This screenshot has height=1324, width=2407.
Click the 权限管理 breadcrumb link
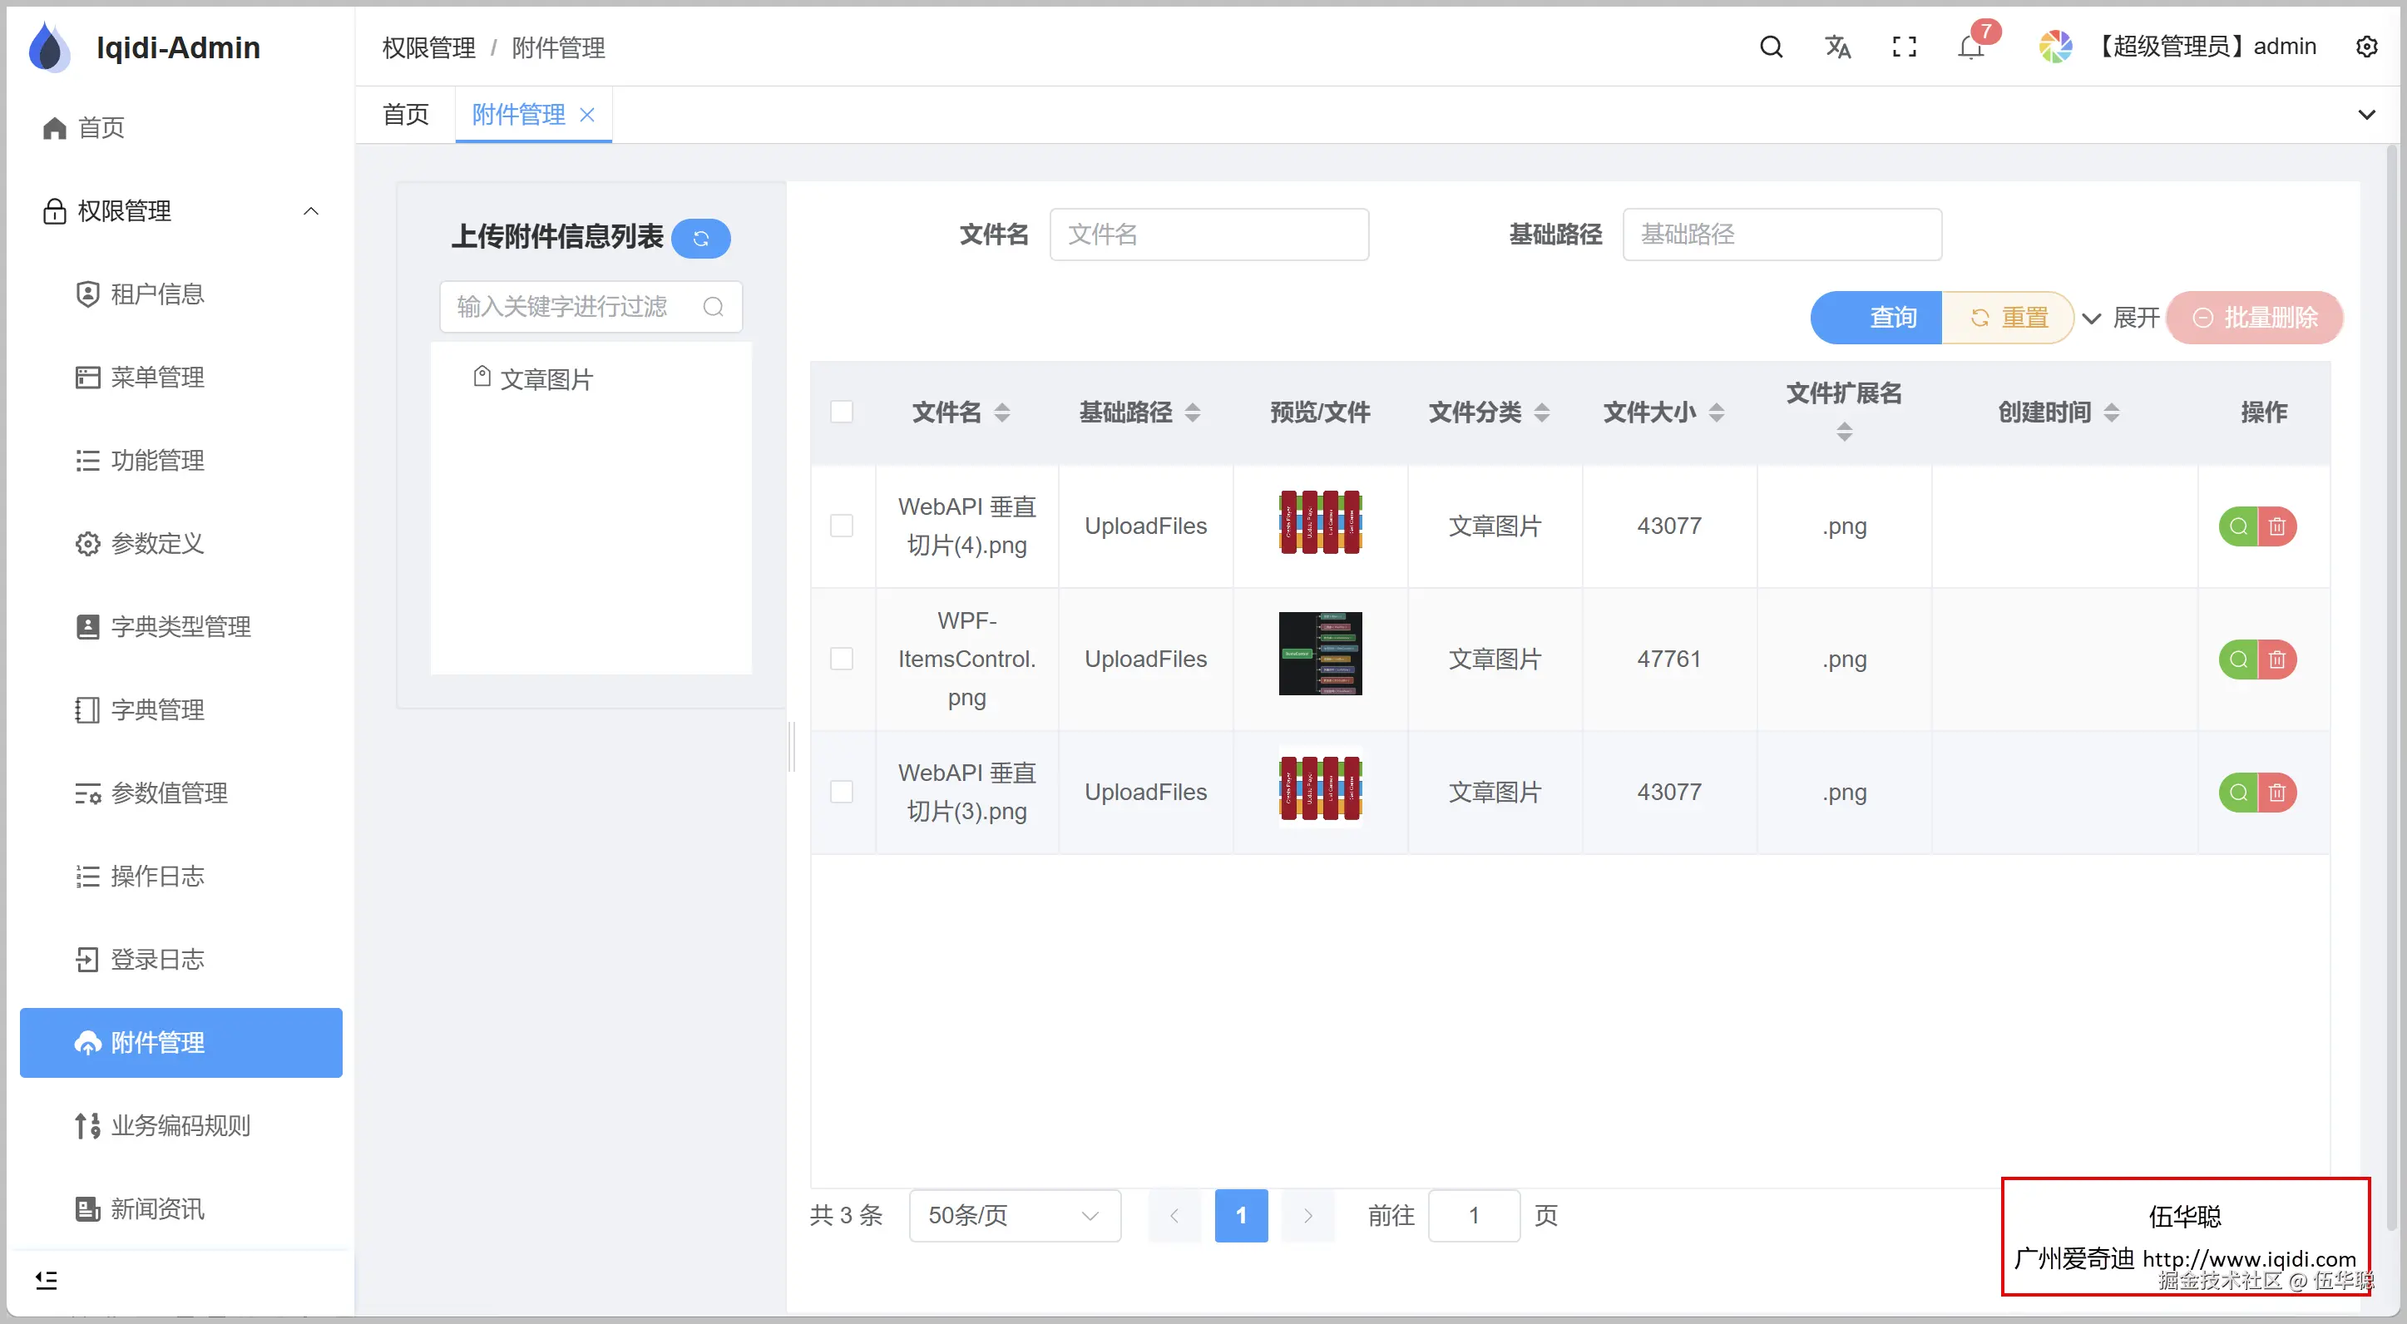pos(429,47)
